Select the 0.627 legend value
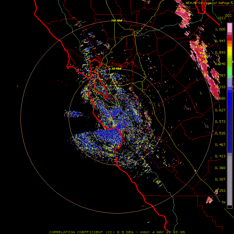The width and height of the screenshot is (234, 234). (220, 110)
